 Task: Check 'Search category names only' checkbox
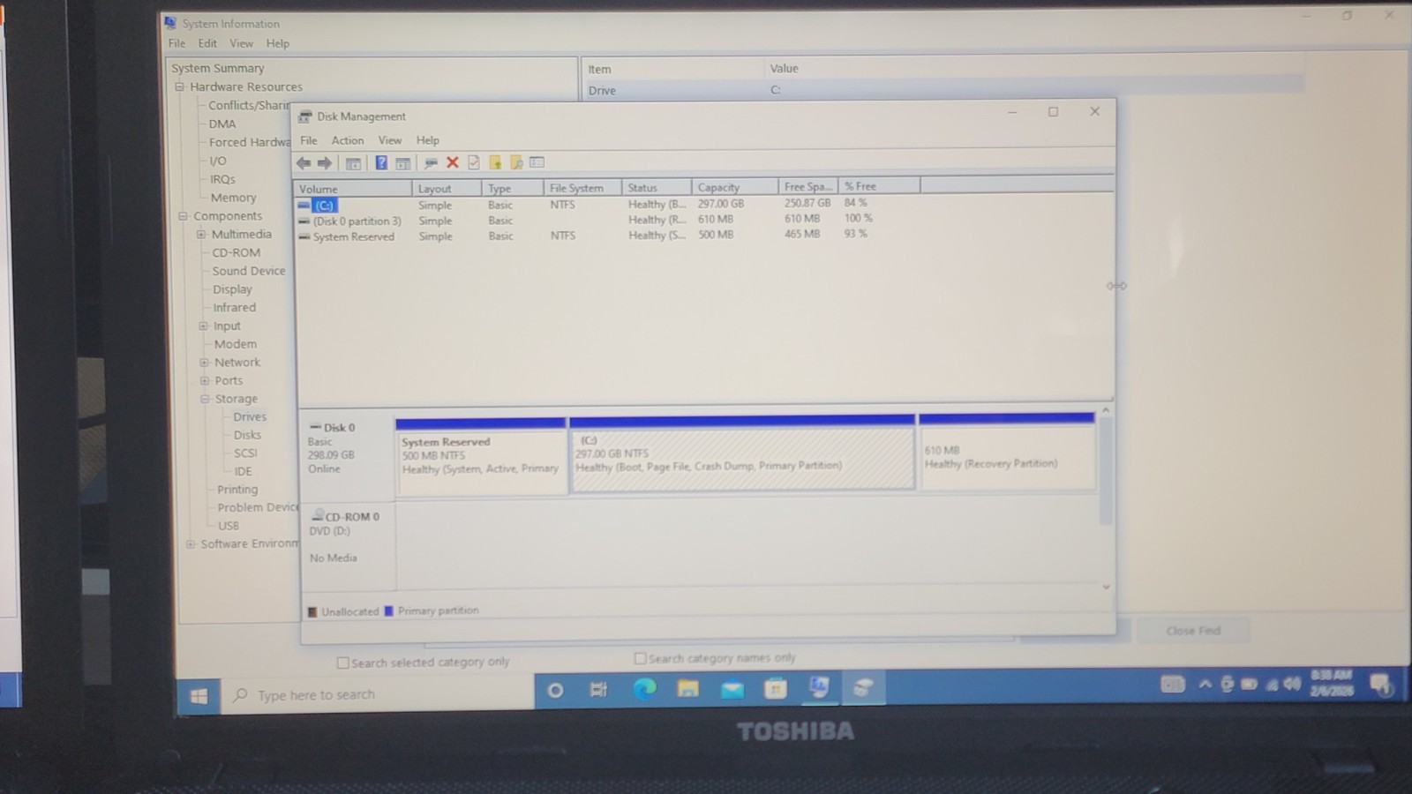640,658
